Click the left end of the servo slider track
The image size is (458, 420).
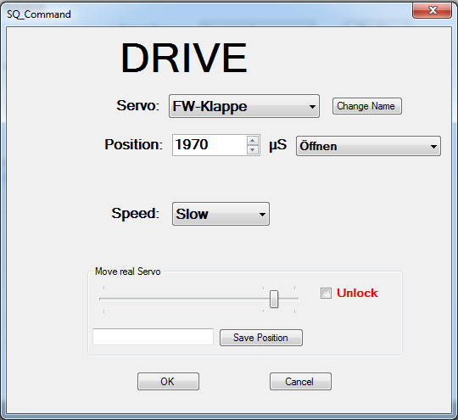101,299
